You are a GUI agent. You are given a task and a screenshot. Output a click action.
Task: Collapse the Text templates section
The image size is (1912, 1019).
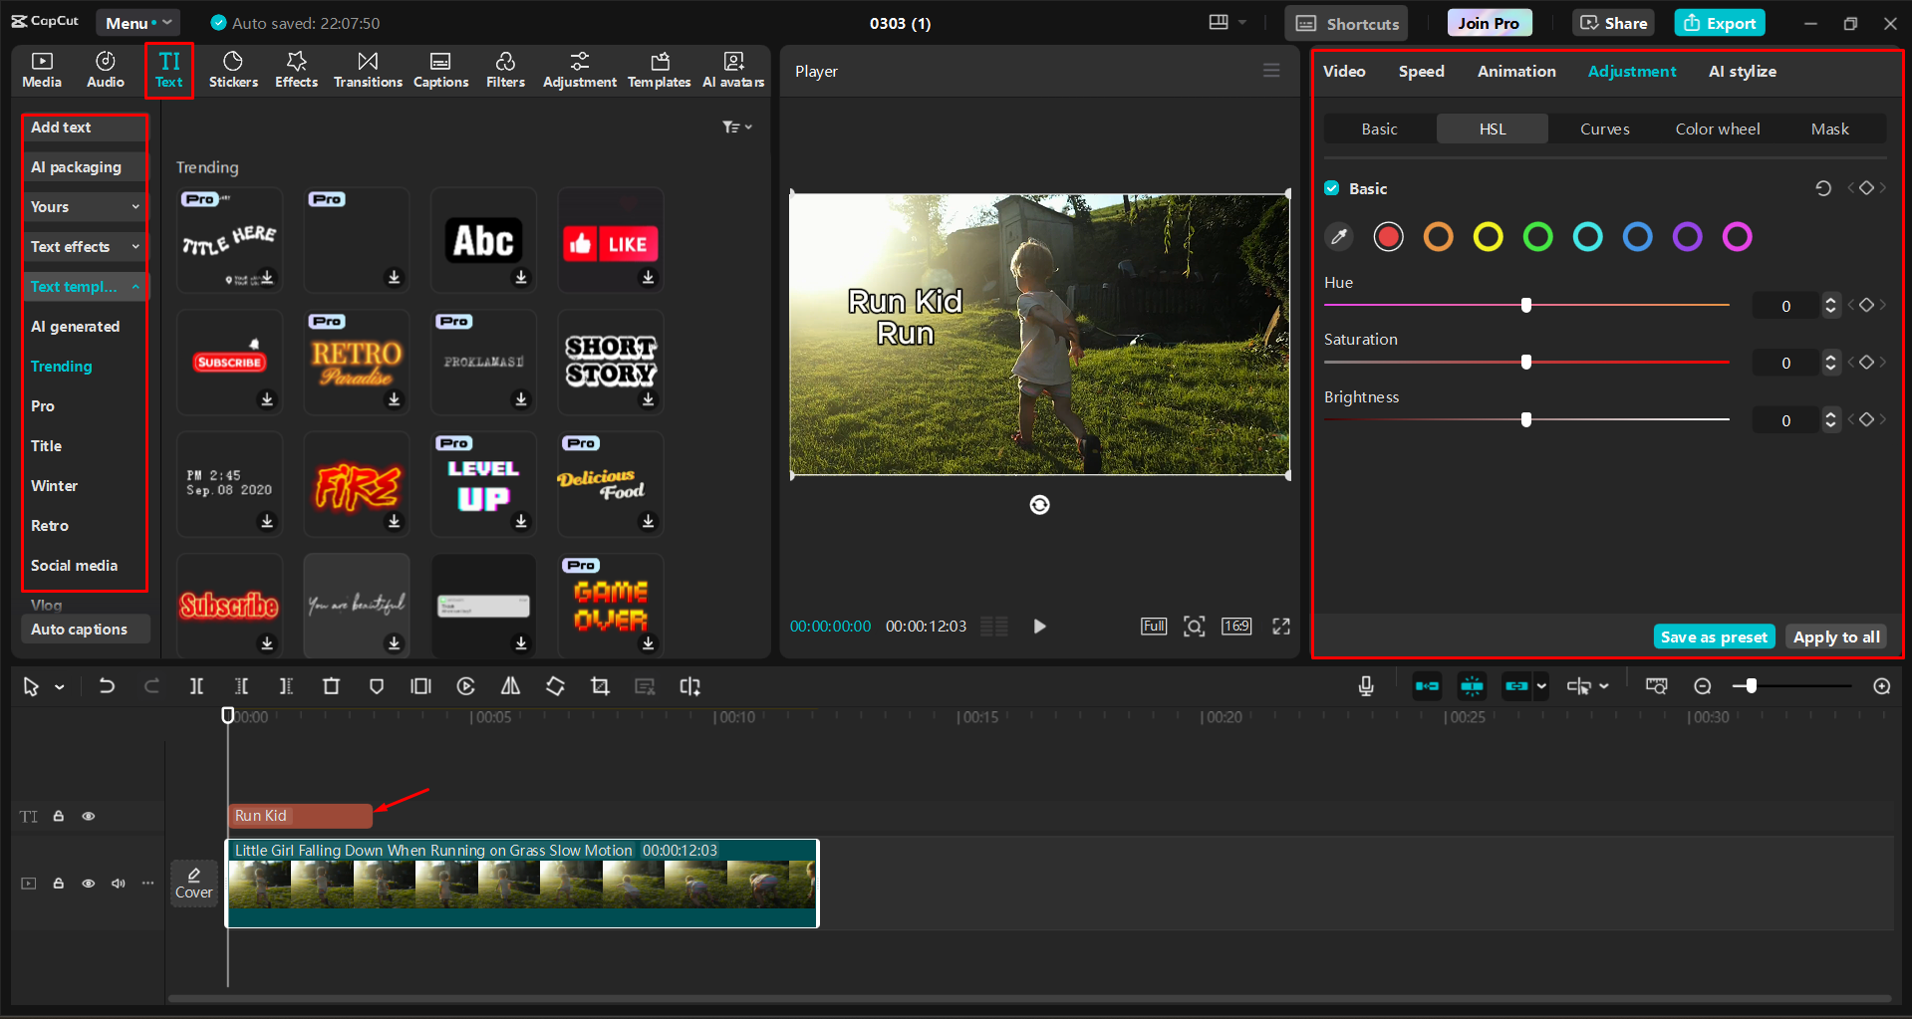click(137, 286)
